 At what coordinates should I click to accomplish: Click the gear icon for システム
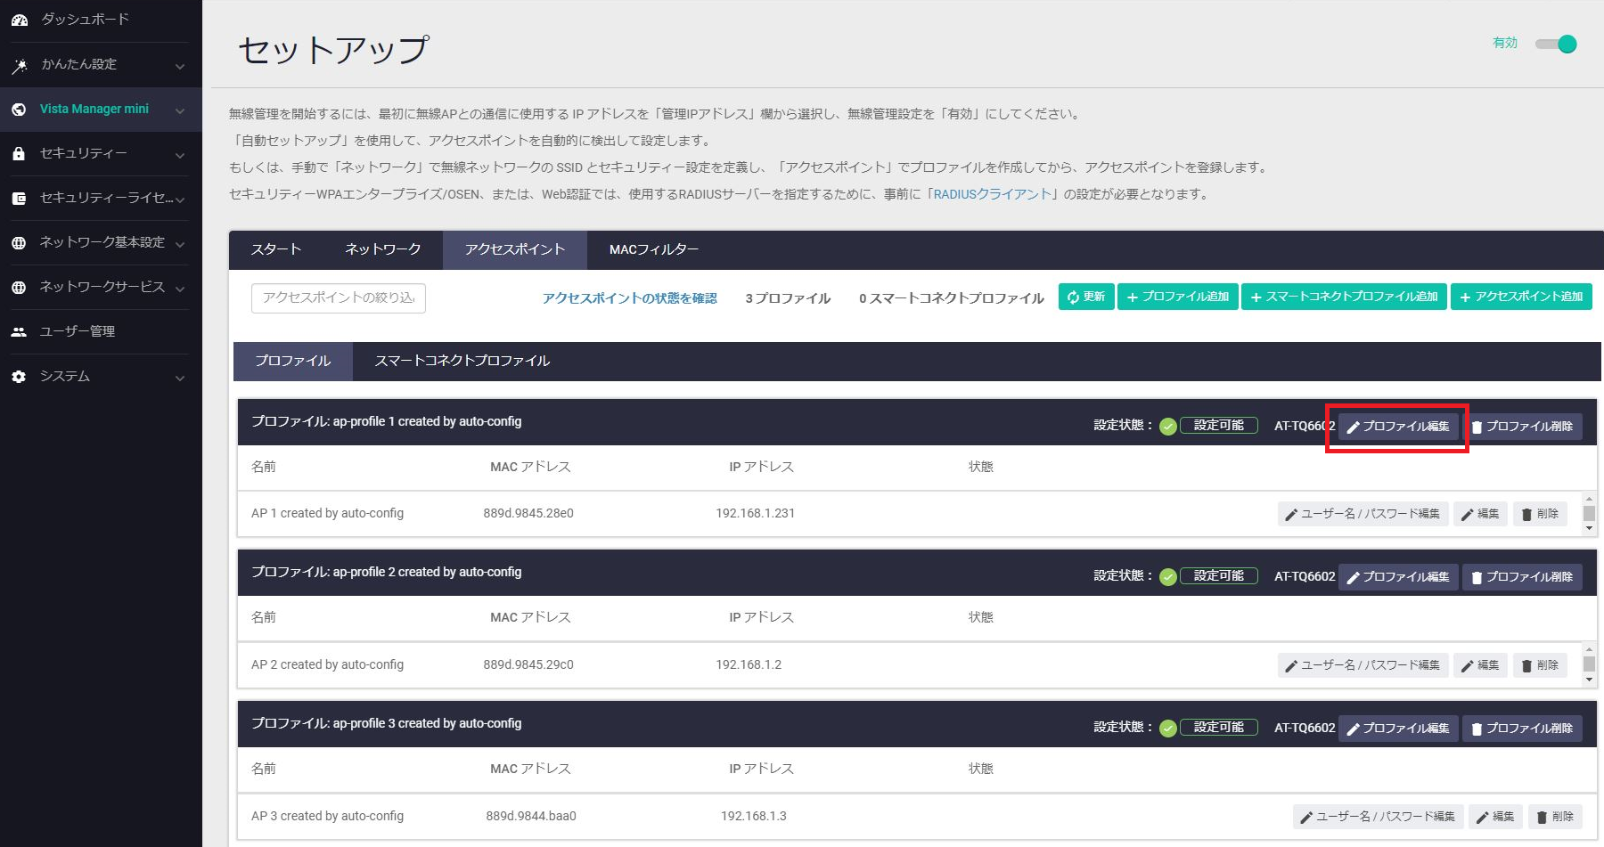19,377
